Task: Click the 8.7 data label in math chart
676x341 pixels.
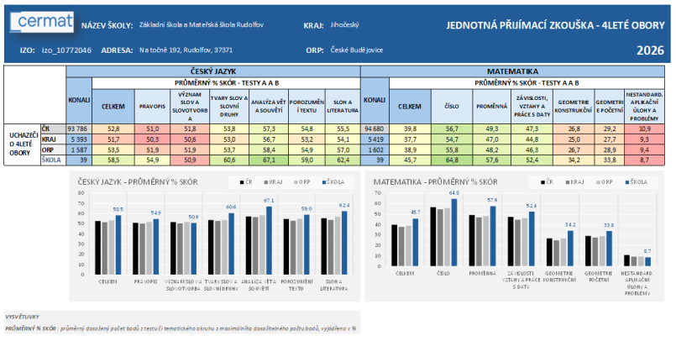Action: click(647, 251)
